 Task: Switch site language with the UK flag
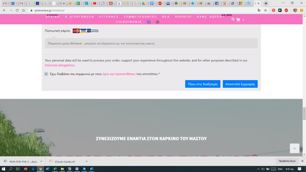coord(157,22)
